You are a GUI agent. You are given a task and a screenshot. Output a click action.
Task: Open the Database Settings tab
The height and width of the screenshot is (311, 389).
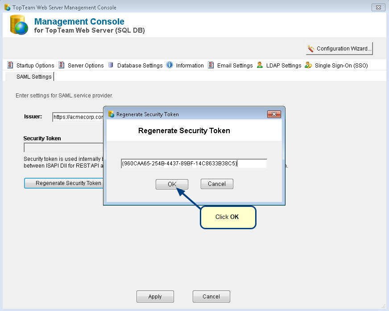(136, 65)
